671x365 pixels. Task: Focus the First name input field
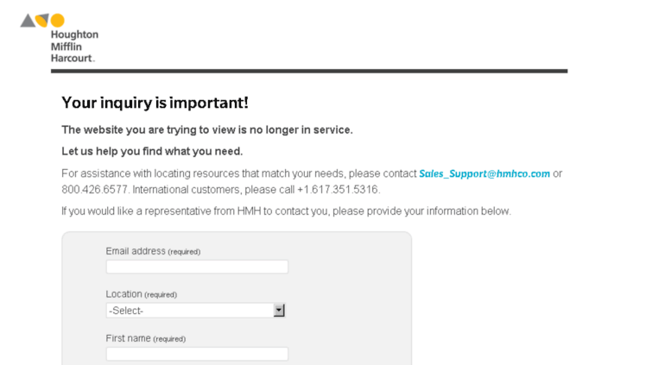pyautogui.click(x=197, y=354)
